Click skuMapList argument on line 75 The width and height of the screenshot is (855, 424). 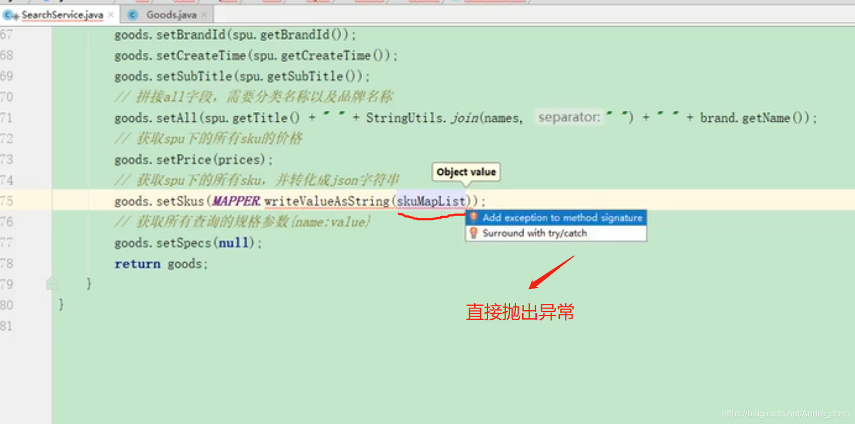pos(431,201)
